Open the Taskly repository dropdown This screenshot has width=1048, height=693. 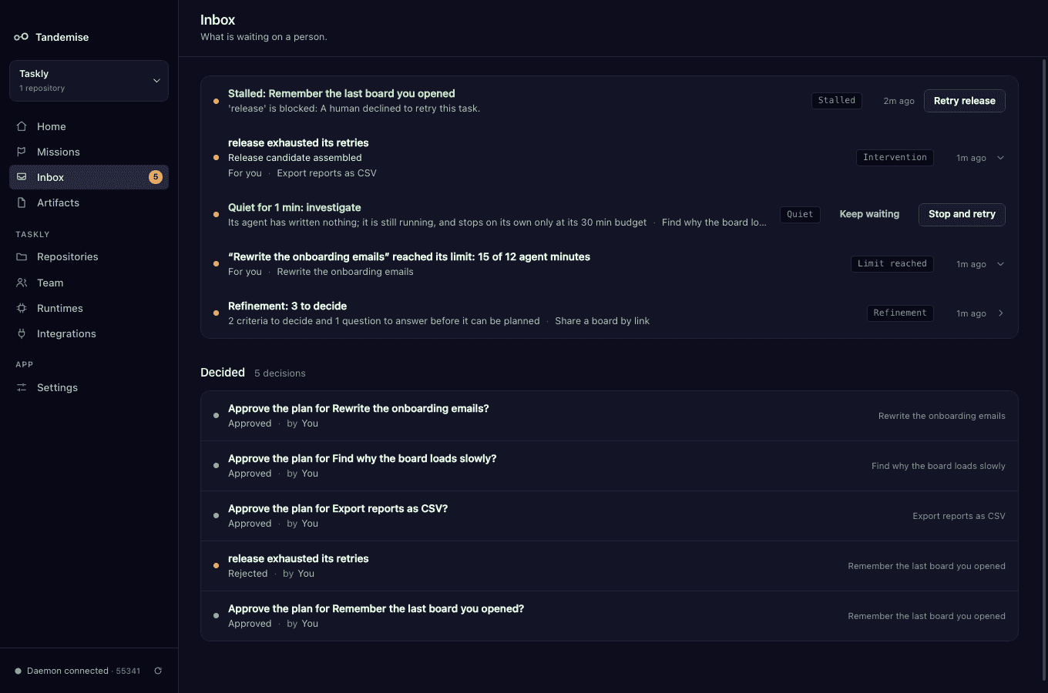(89, 81)
